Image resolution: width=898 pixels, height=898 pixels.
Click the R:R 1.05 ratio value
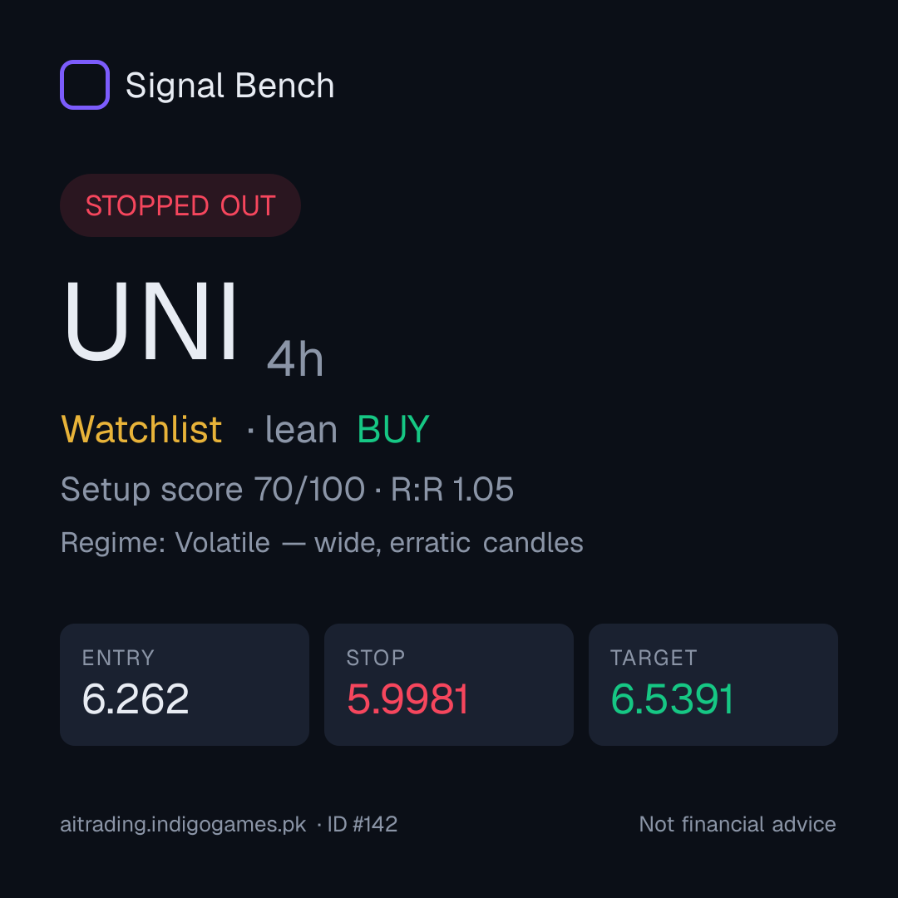click(x=451, y=490)
